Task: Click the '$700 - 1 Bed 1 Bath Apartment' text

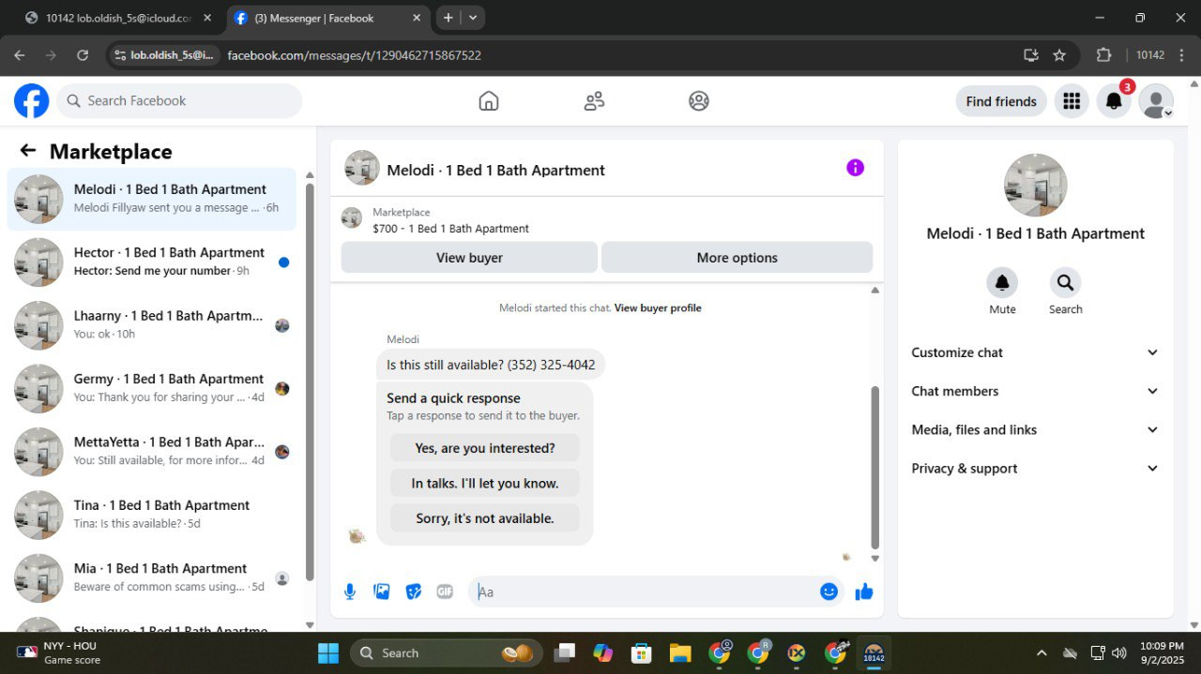Action: (450, 229)
